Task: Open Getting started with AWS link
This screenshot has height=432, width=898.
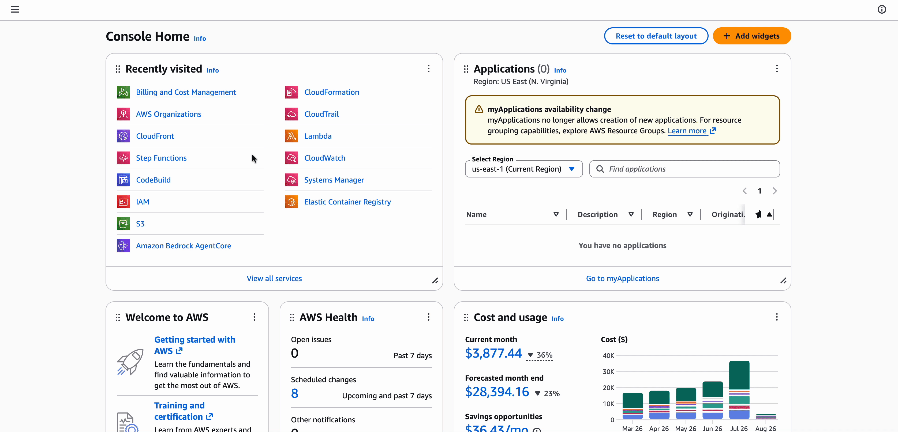Action: click(x=195, y=345)
